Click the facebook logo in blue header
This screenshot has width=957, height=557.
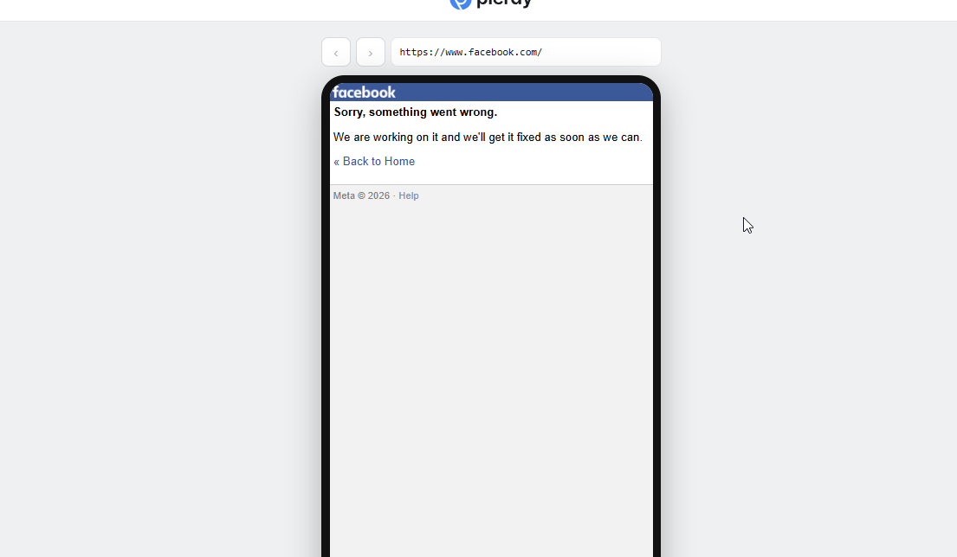tap(365, 93)
